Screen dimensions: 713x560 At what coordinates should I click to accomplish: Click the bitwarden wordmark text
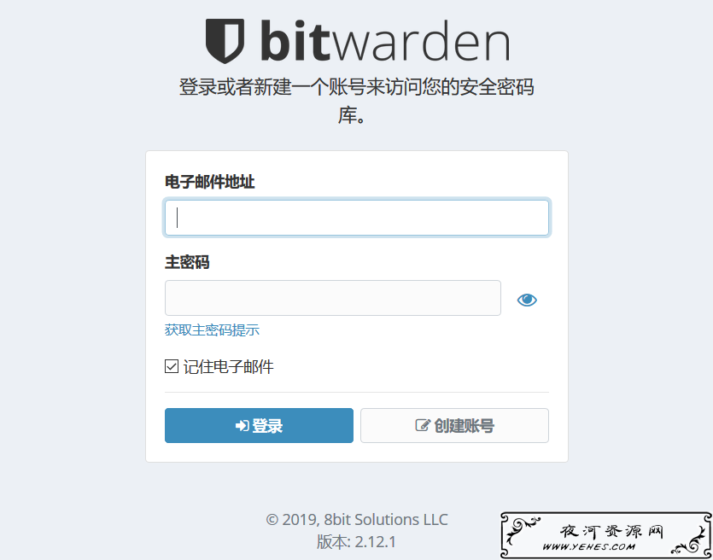385,41
